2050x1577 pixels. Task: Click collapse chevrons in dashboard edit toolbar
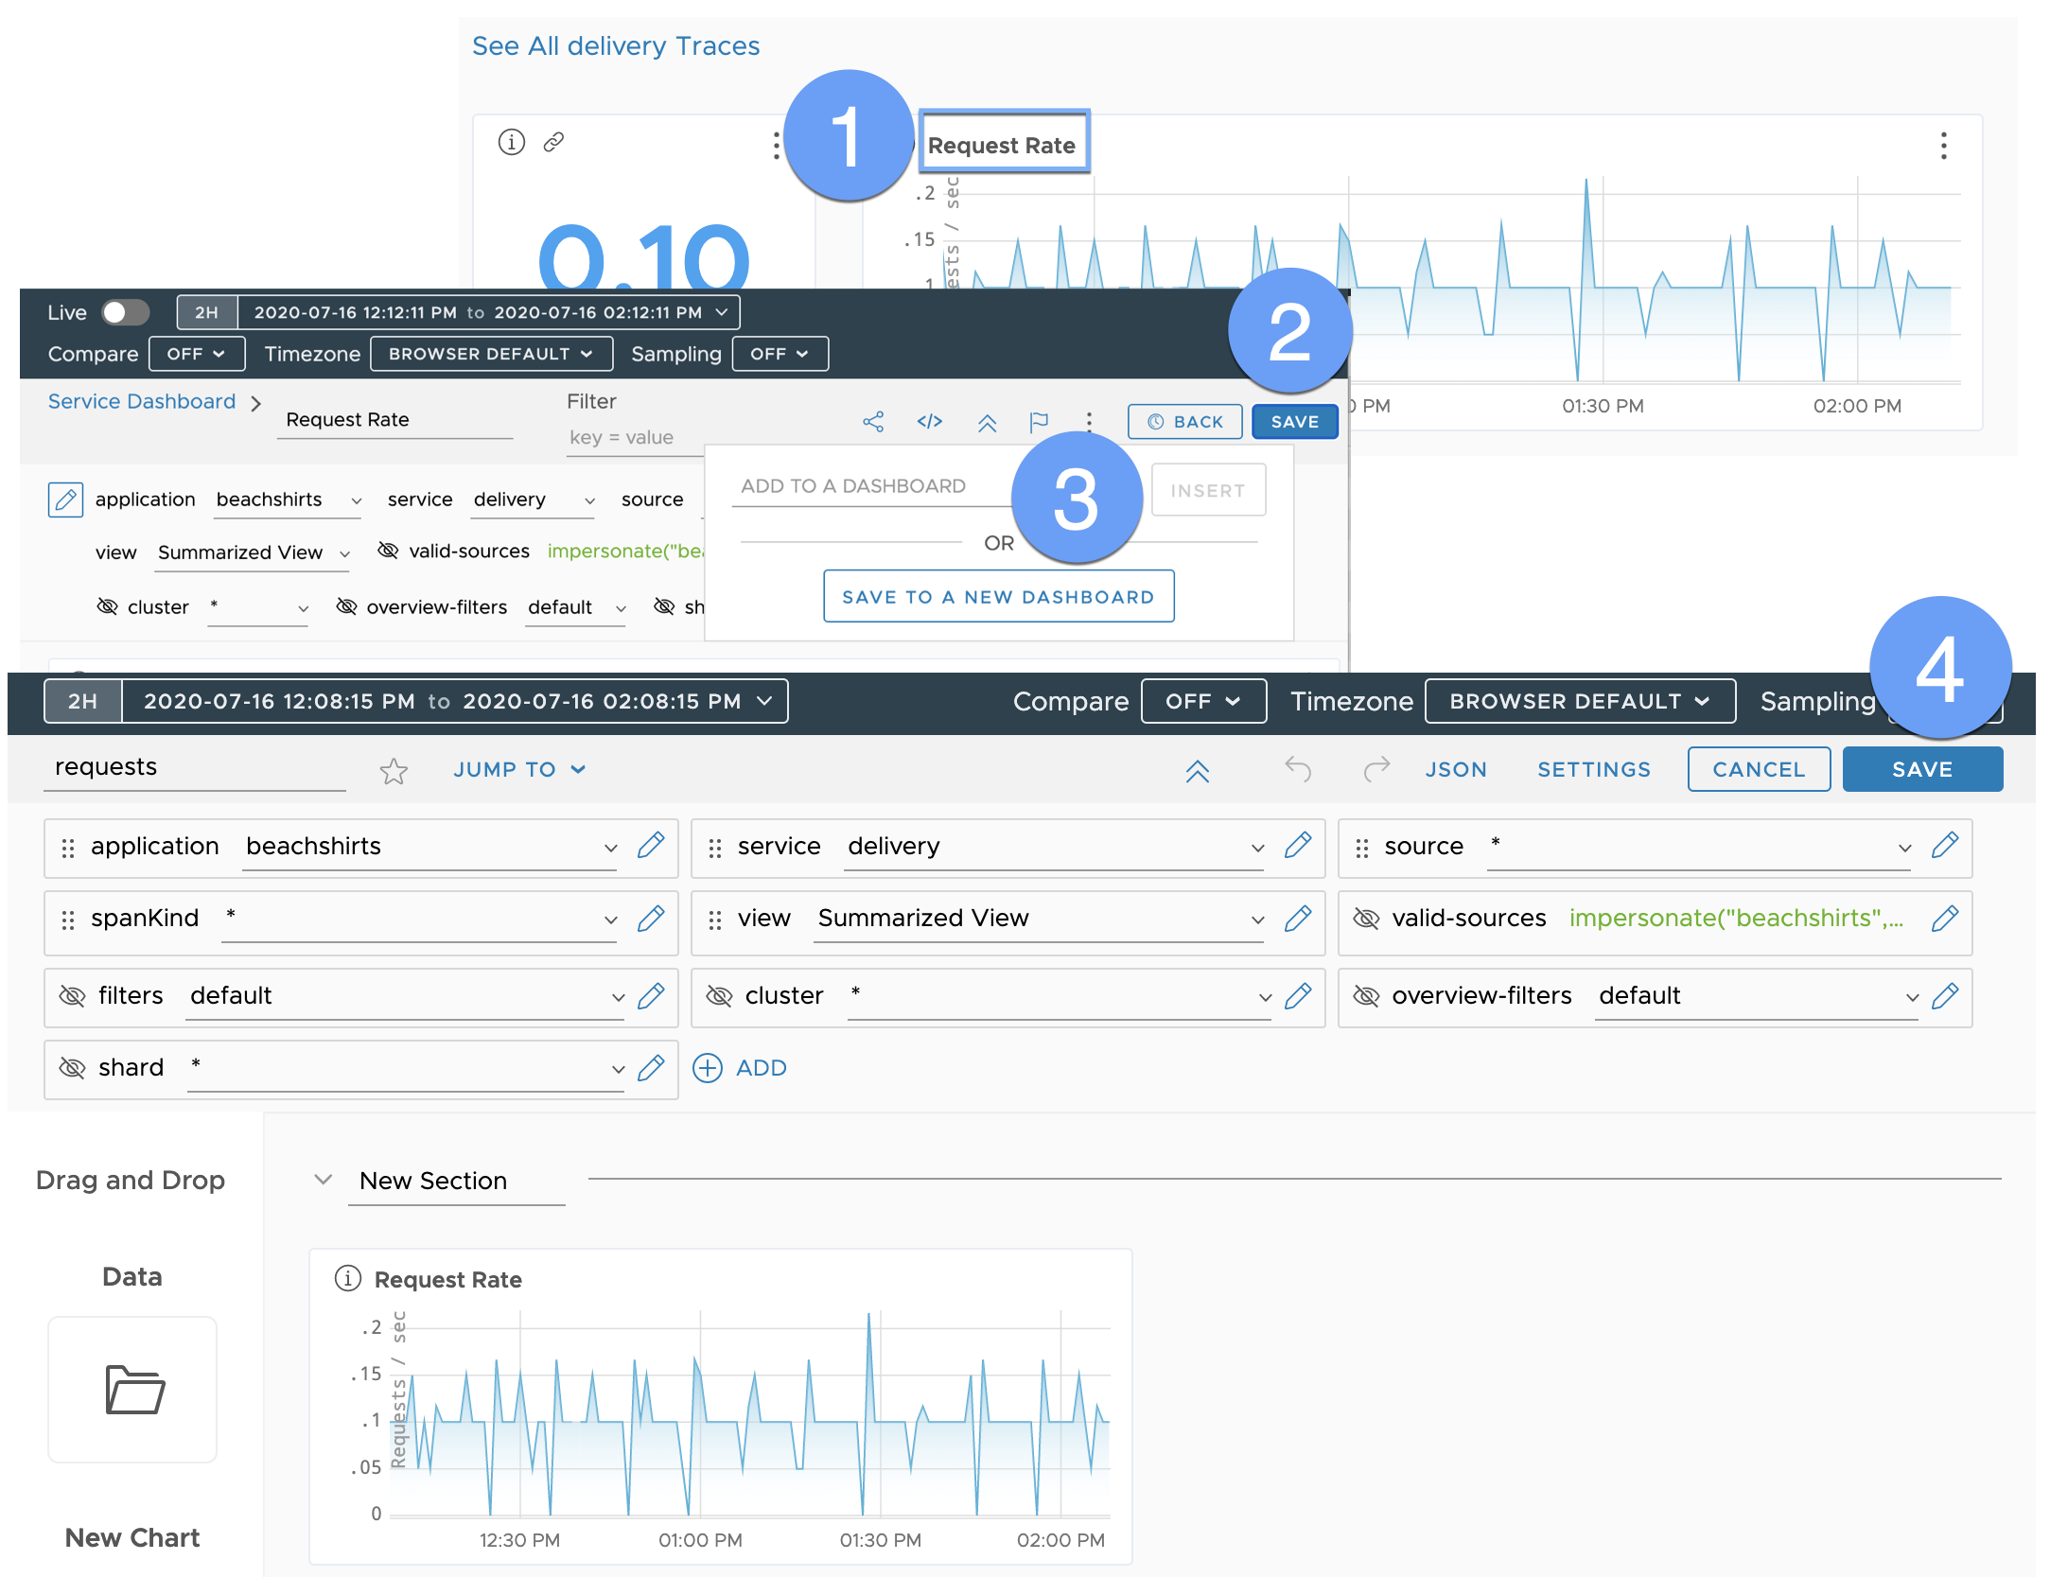click(1198, 771)
